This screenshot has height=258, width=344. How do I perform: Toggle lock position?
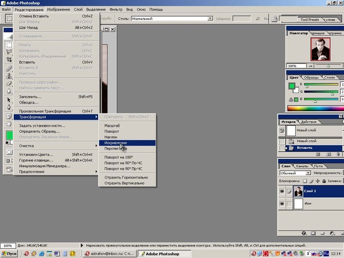point(318,181)
